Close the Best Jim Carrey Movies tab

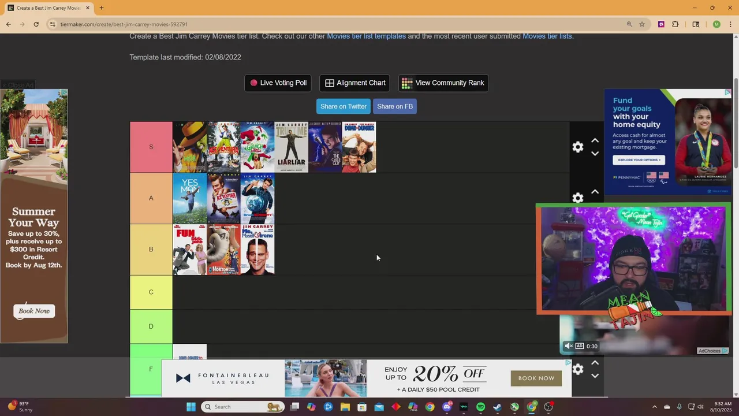click(x=88, y=8)
